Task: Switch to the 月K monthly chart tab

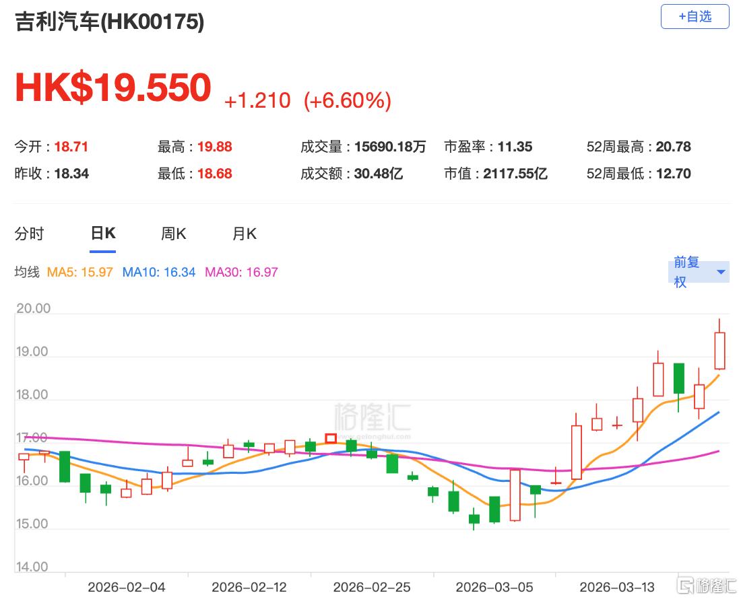Action: click(243, 234)
